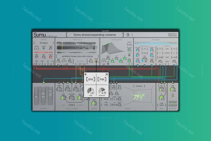Open the voices count selector showing 4
The width and height of the screenshot is (211, 141).
coord(37,49)
